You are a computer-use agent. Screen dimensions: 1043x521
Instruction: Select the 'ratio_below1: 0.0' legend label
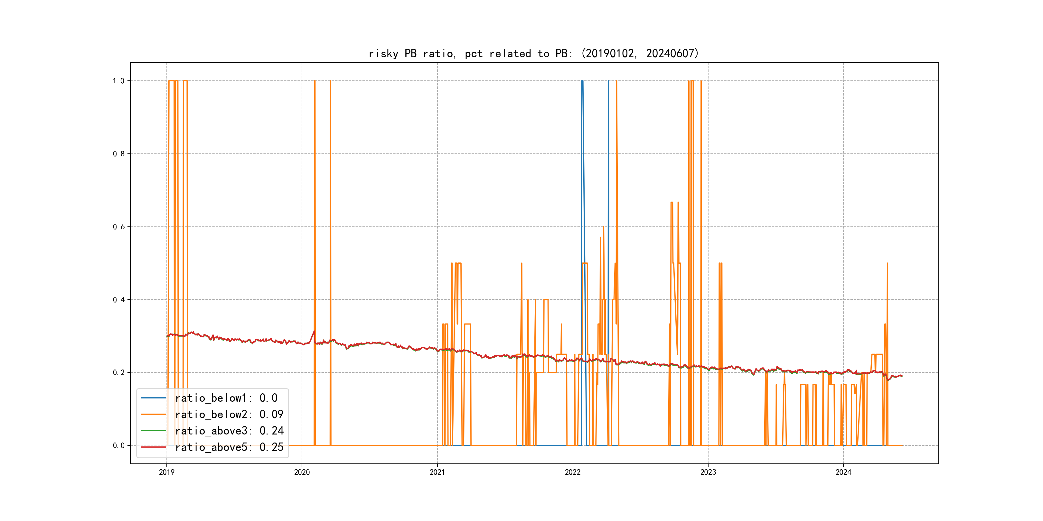pyautogui.click(x=226, y=398)
